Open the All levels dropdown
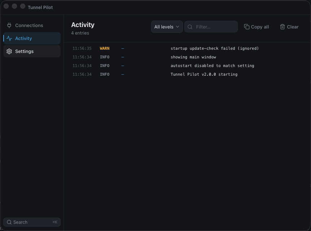Image resolution: width=311 pixels, height=231 pixels. point(167,27)
